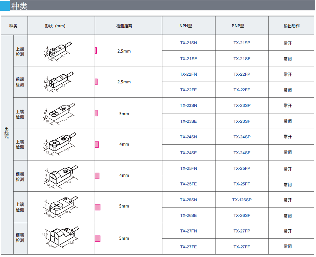Click the TX-25FN model number
316x257 pixels.
(x=188, y=168)
